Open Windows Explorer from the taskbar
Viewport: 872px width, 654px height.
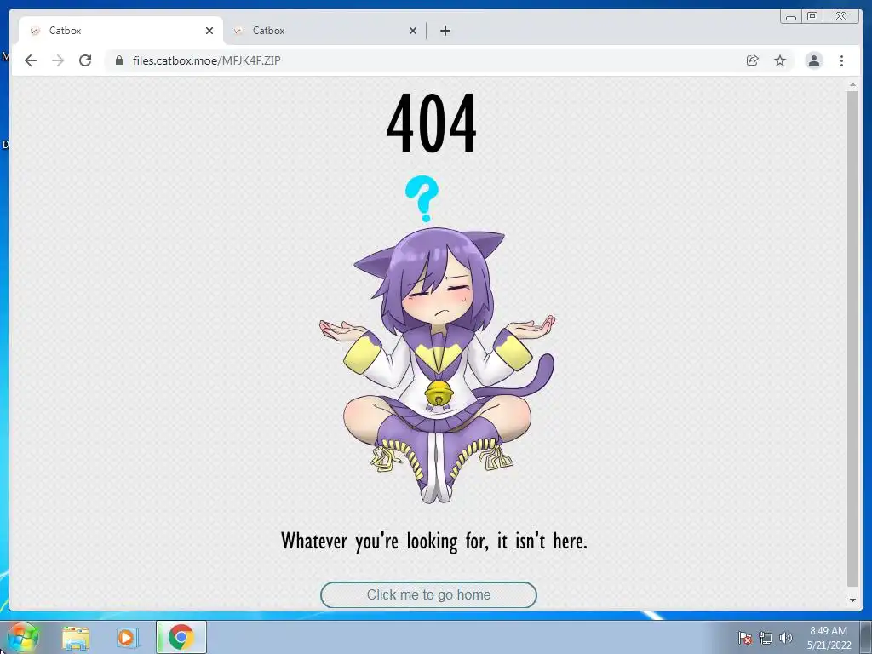(x=76, y=637)
